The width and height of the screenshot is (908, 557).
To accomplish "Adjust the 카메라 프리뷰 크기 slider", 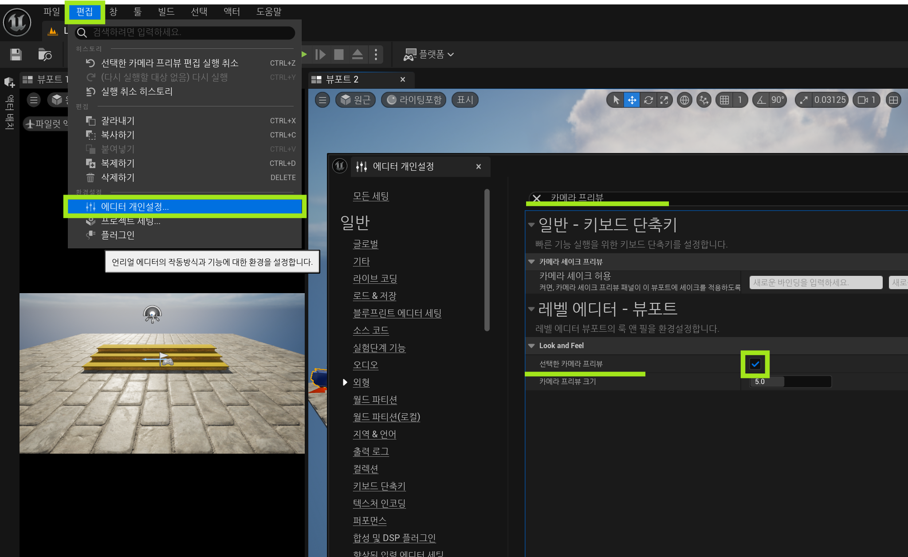I will [x=790, y=382].
